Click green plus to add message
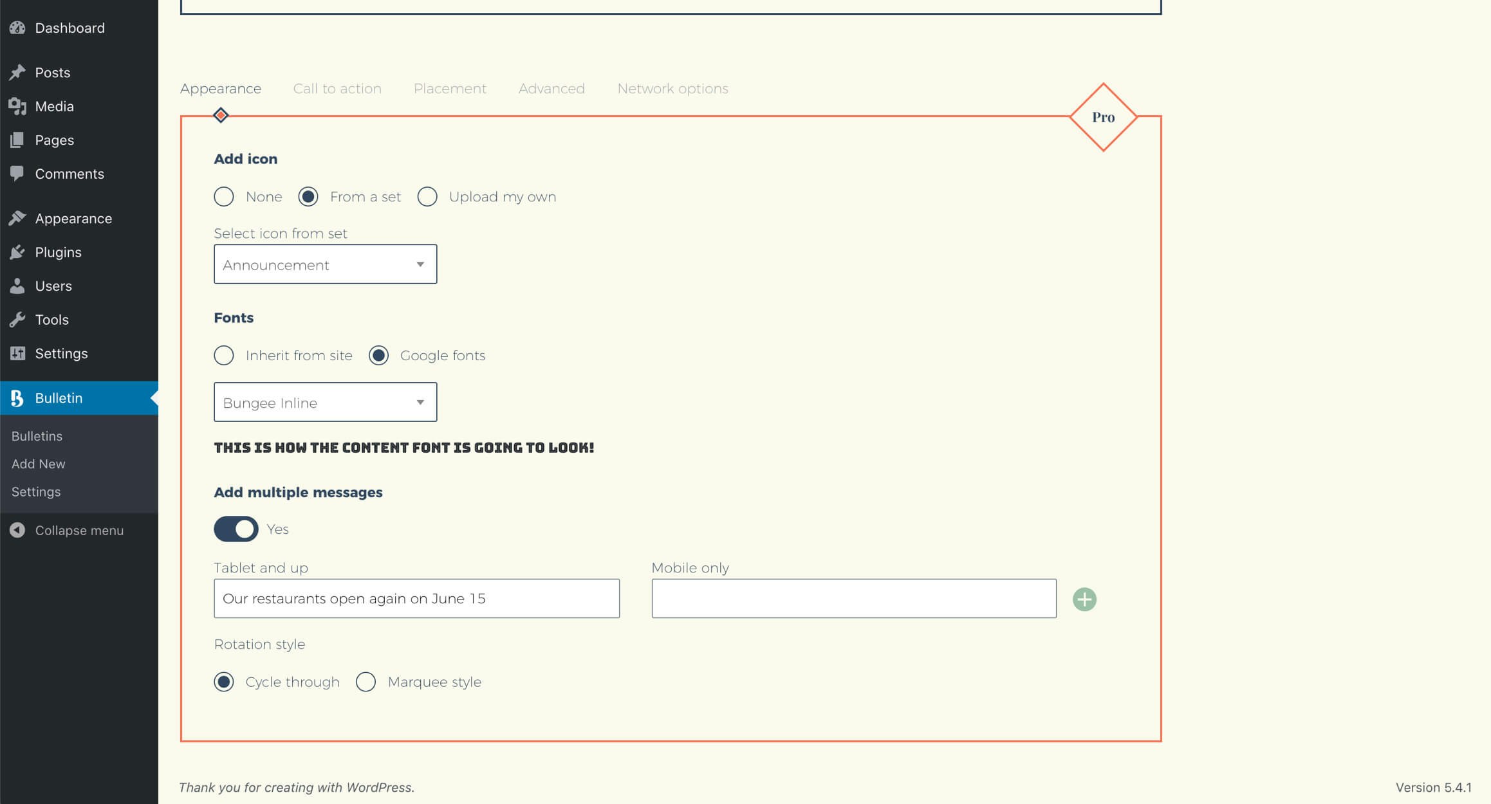Image resolution: width=1491 pixels, height=804 pixels. 1084,599
